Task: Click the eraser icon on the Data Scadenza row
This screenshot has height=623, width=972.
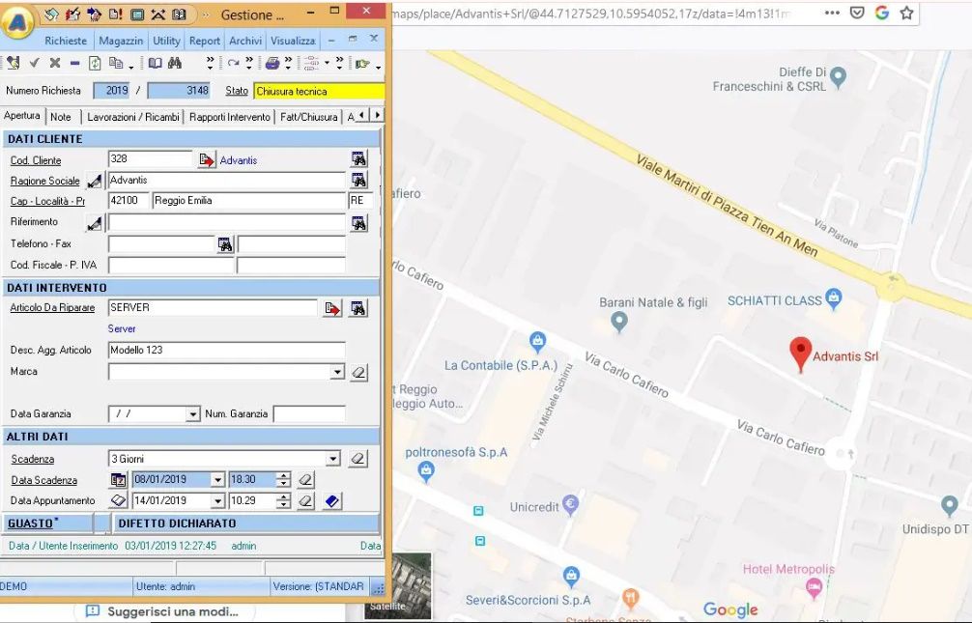Action: 305,480
